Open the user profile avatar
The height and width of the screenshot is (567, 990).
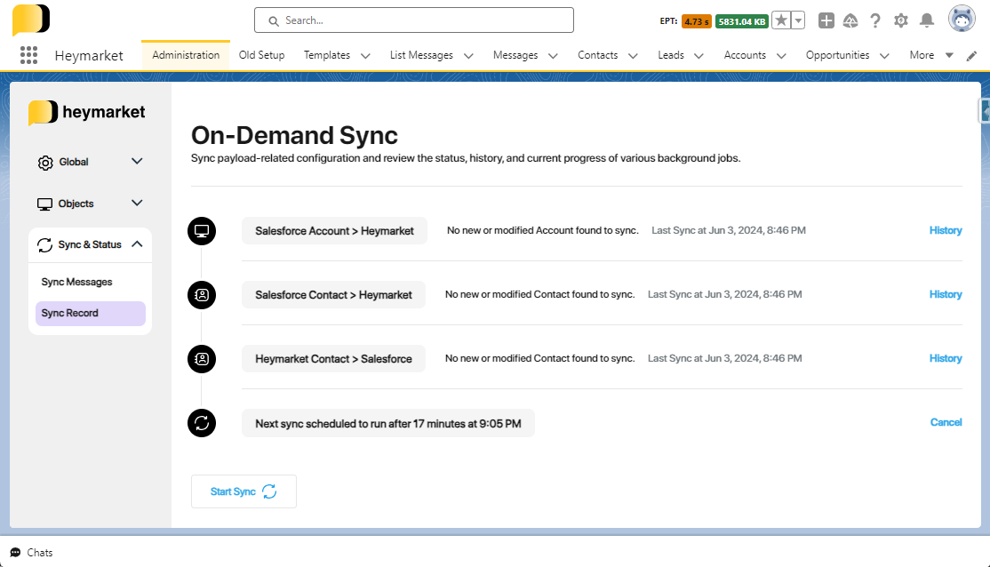click(x=962, y=20)
